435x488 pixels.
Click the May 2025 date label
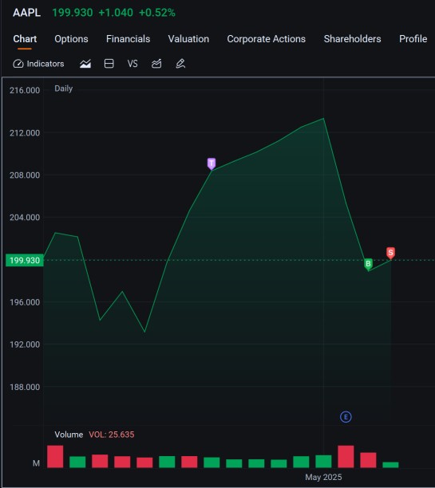pos(323,477)
